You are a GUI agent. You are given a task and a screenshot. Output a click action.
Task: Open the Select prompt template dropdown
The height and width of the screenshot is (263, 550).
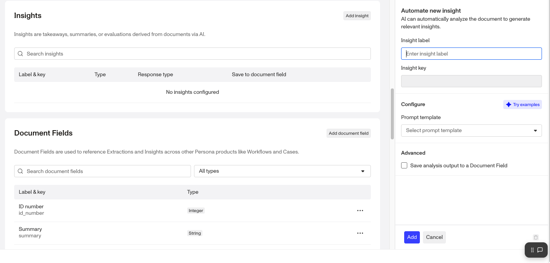(471, 131)
